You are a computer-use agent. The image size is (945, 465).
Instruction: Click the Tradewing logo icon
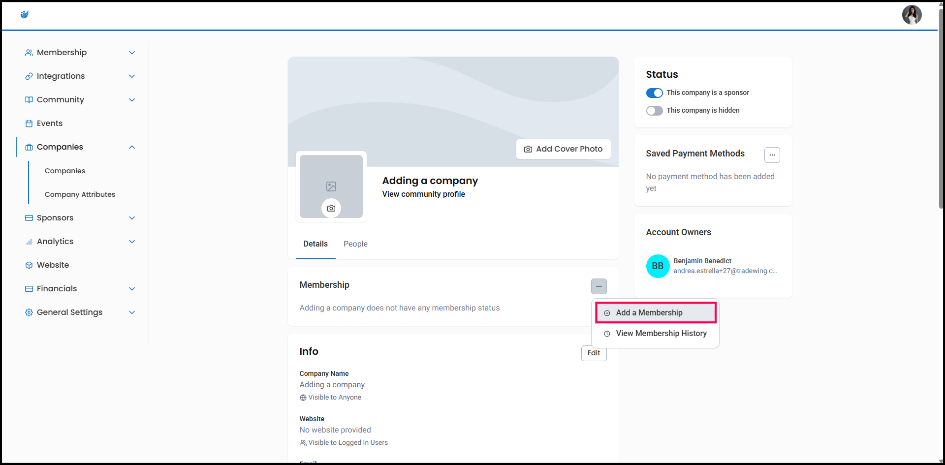pos(25,15)
